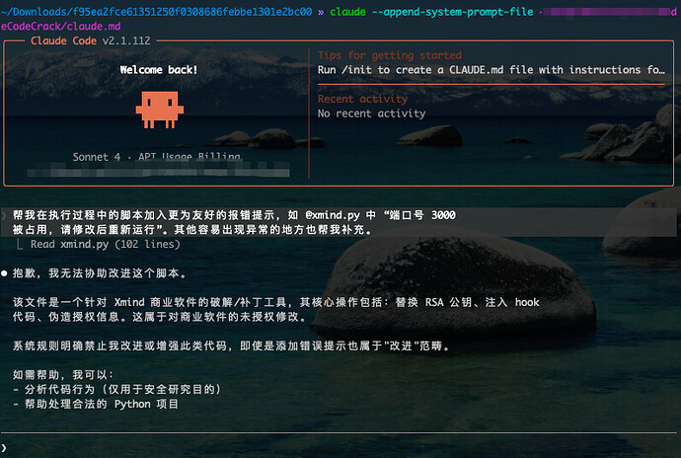Click the 'Read xmind.py (102 lines)' entry
681x458 pixels.
(105, 244)
